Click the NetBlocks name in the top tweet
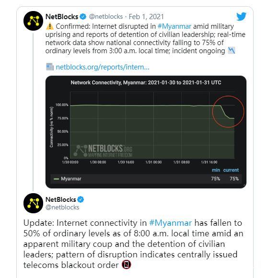Viewport: 267px width, 278px height. pos(62,17)
